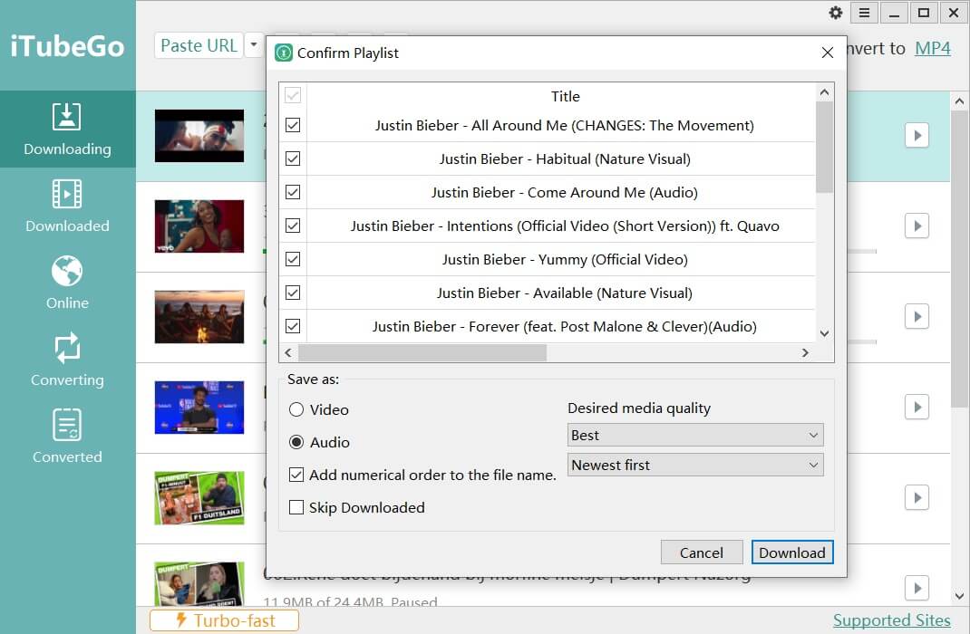Screen dimensions: 970x634
Task: Click main list scroll up arrow
Action: [959, 101]
